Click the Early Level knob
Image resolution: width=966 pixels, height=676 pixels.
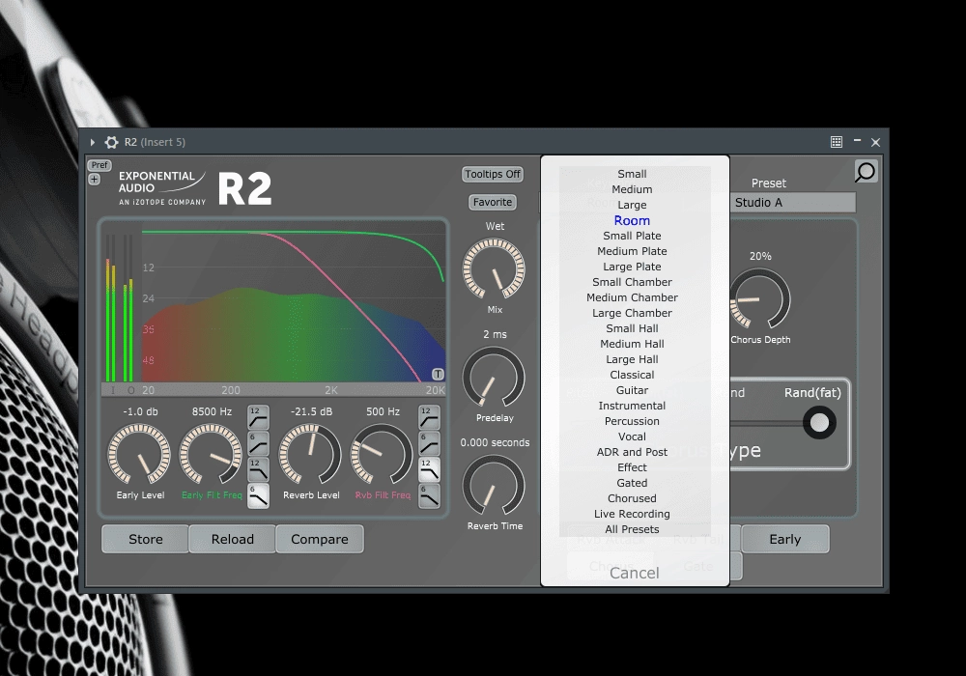pyautogui.click(x=139, y=454)
